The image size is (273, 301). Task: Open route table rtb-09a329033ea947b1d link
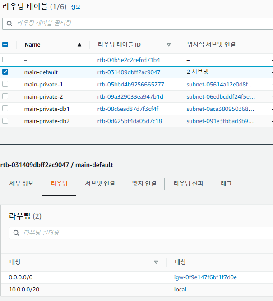[x=130, y=96]
